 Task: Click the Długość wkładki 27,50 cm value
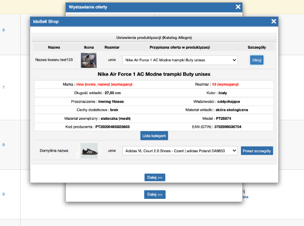(113, 93)
